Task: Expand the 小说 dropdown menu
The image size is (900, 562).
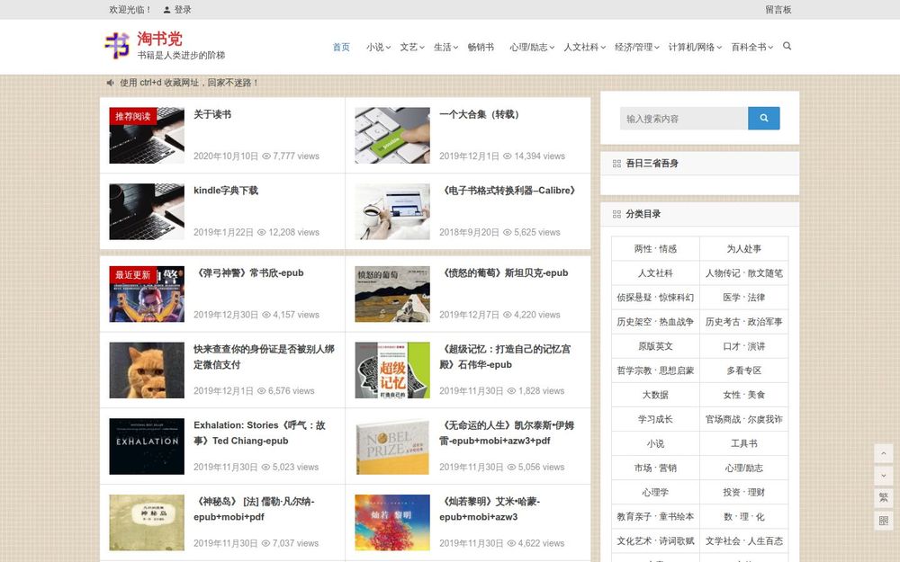Action: click(378, 47)
